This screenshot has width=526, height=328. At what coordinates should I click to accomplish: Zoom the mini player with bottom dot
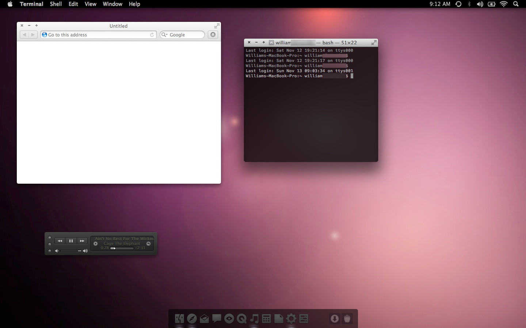(x=50, y=251)
